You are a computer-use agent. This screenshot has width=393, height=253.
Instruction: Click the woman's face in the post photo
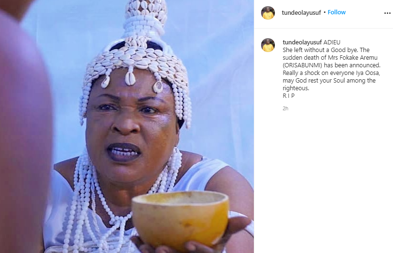pyautogui.click(x=133, y=125)
